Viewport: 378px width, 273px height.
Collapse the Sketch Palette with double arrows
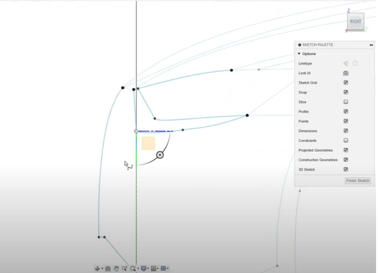(x=371, y=45)
